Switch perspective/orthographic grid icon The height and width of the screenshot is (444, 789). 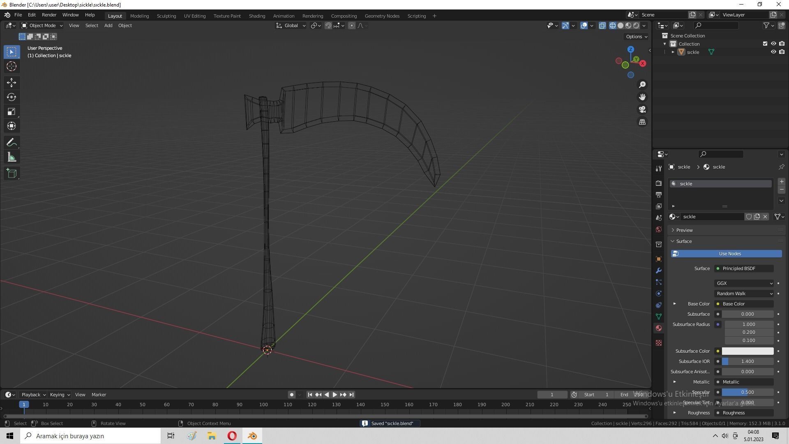coord(642,122)
